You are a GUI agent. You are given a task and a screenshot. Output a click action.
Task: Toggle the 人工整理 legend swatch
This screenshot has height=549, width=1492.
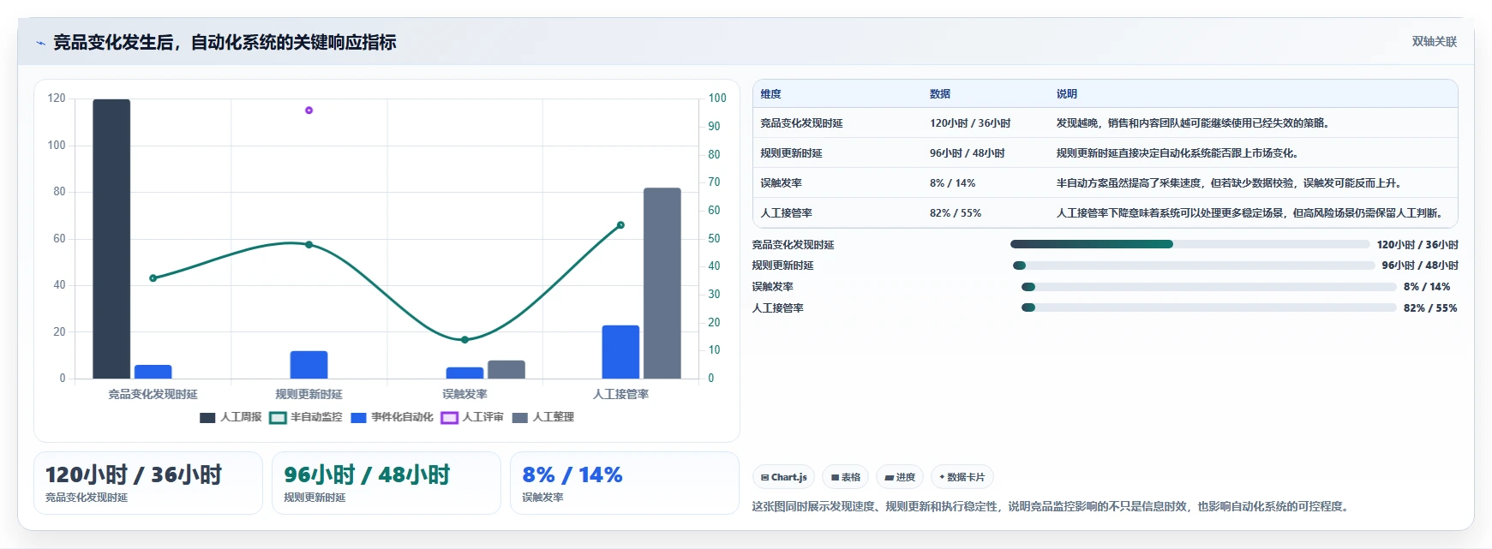click(519, 418)
